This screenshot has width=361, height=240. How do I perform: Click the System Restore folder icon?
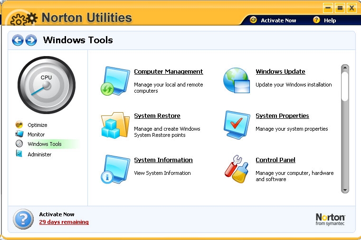point(115,125)
